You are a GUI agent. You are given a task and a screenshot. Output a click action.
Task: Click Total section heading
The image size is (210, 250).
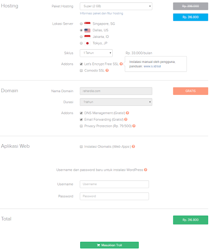coord(6,219)
